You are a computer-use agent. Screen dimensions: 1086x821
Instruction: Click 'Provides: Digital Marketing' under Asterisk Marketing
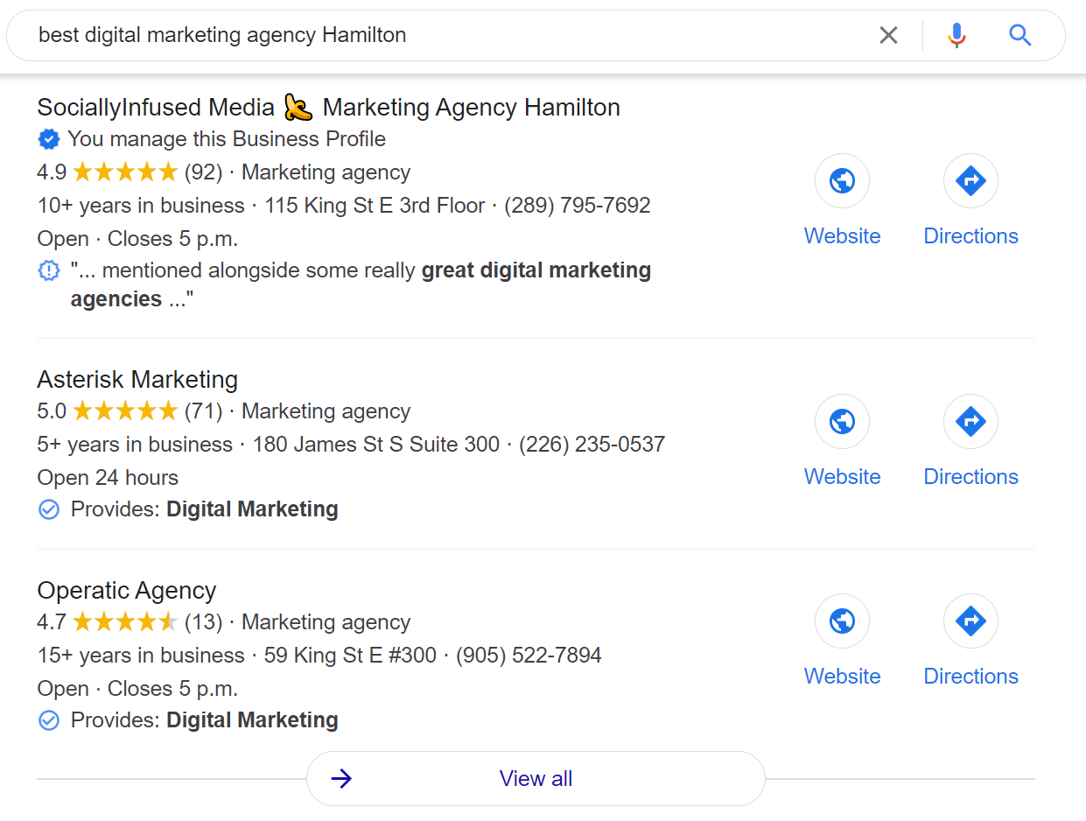click(205, 509)
